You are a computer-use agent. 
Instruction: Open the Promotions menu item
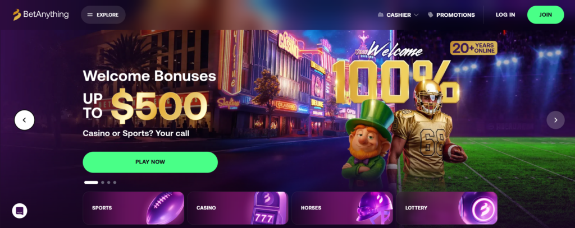click(451, 15)
